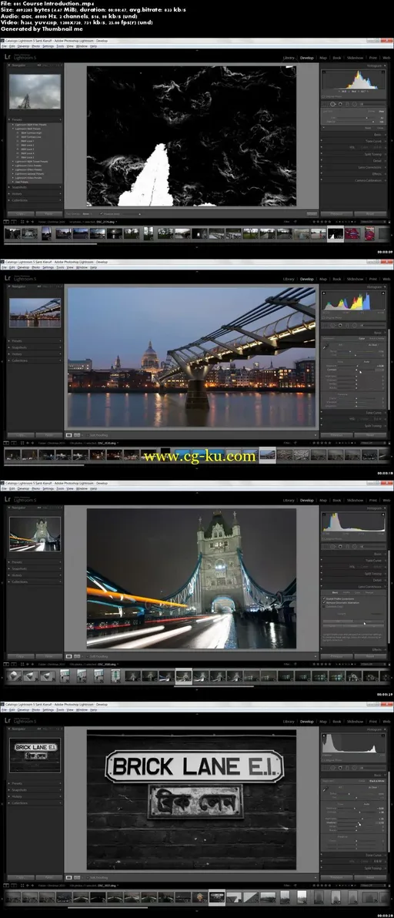Click Copy button in black mask screenshot
This screenshot has width=394, height=918.
point(21,213)
